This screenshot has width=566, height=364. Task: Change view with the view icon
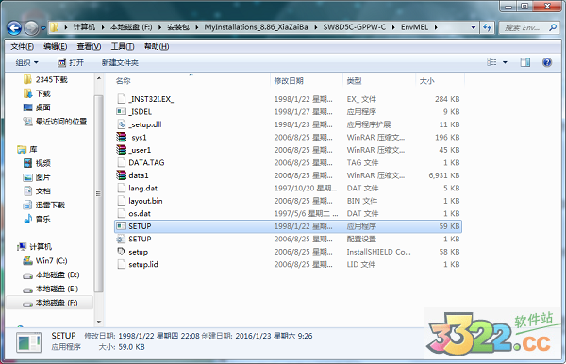491,62
